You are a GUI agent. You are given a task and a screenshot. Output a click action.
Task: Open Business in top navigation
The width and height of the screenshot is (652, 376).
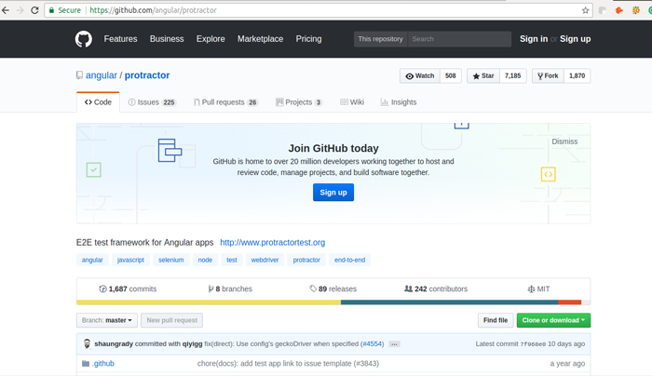point(167,39)
